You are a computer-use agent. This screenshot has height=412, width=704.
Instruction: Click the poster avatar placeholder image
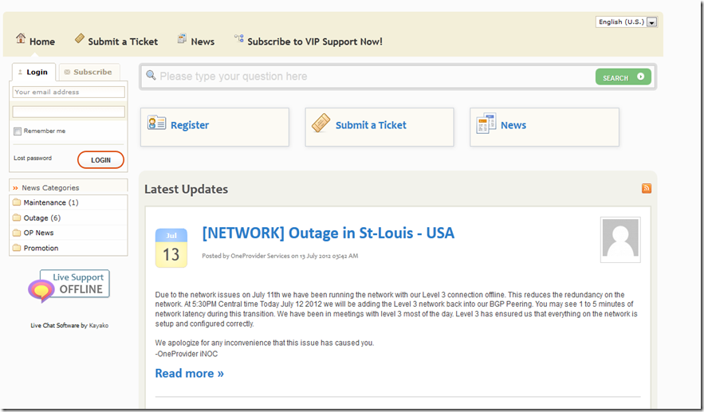tap(620, 240)
